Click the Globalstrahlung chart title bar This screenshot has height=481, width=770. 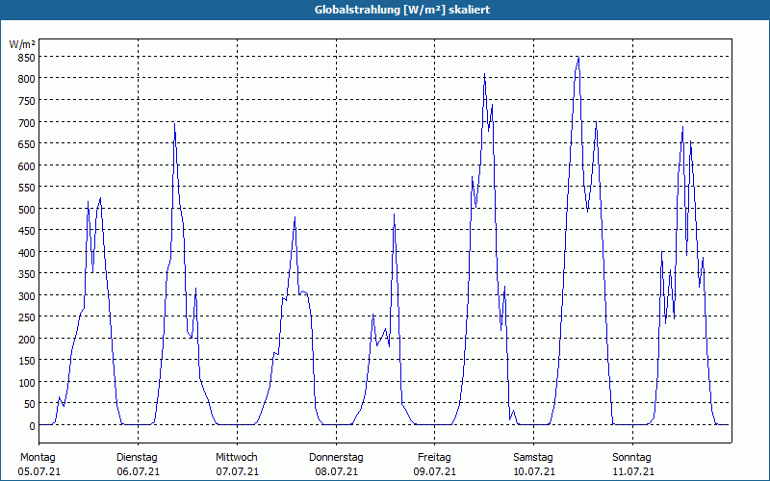click(x=385, y=10)
